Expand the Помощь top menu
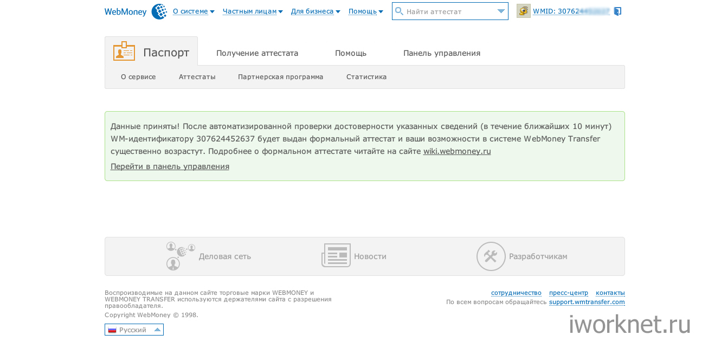721x348 pixels. [366, 11]
